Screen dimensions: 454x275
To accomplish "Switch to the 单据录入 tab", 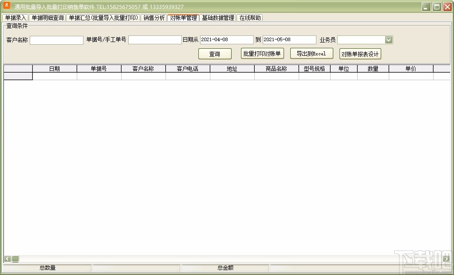I will pos(14,18).
